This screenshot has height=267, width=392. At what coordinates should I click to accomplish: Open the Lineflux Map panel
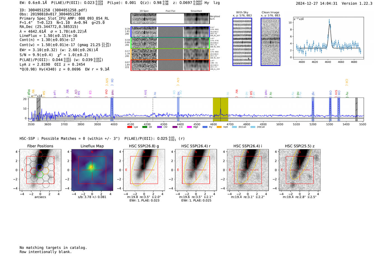coord(92,170)
